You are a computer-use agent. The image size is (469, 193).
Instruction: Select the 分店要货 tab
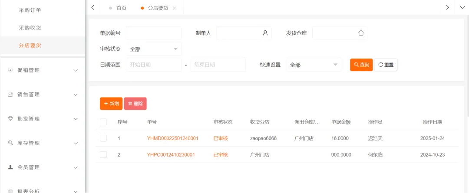pyautogui.click(x=158, y=8)
